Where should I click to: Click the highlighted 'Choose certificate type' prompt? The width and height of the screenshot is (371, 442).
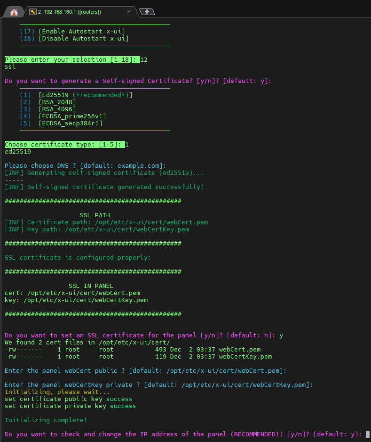[64, 145]
